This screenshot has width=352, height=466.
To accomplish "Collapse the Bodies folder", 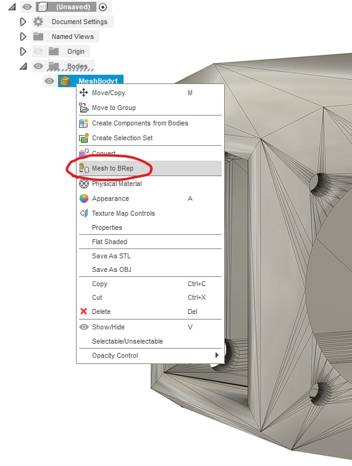I will pyautogui.click(x=23, y=66).
